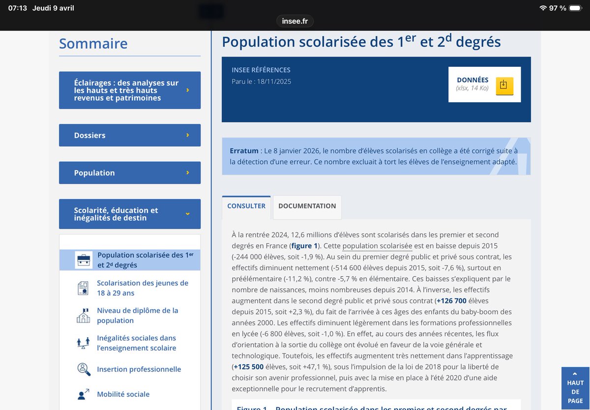Click the page title Population scolarisée heading

click(361, 41)
